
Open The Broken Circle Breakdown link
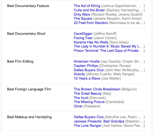pos(97,89)
